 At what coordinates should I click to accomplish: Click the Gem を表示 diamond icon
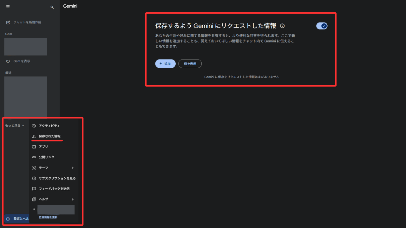click(x=8, y=61)
